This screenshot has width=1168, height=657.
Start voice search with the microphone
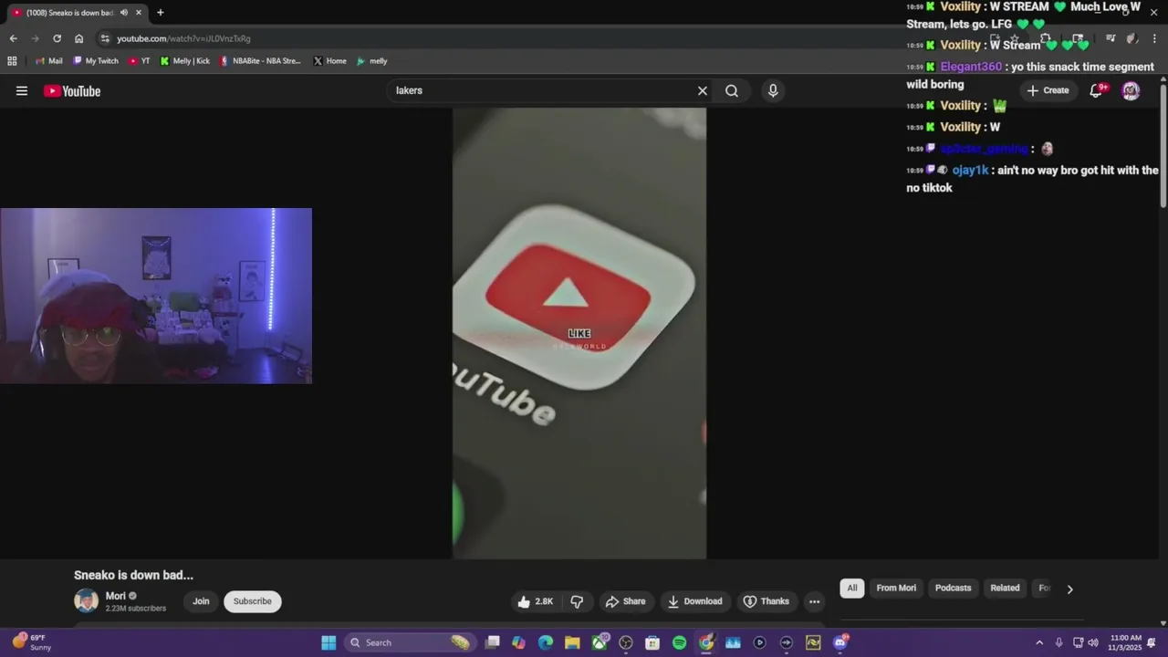(x=773, y=90)
